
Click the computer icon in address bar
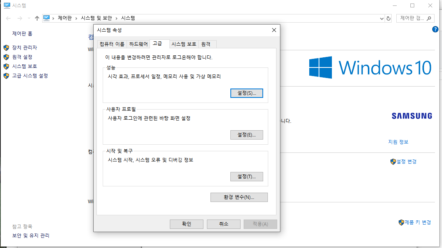(46, 18)
